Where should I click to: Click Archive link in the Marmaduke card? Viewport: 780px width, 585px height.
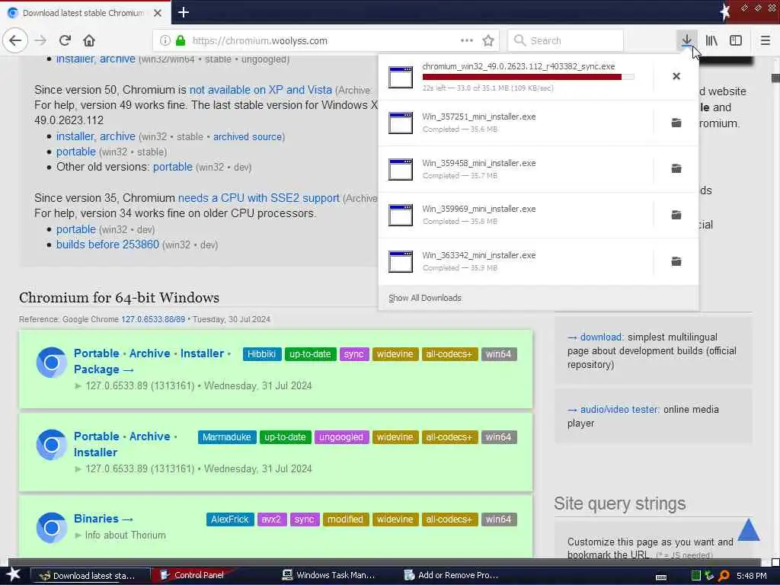tap(150, 436)
